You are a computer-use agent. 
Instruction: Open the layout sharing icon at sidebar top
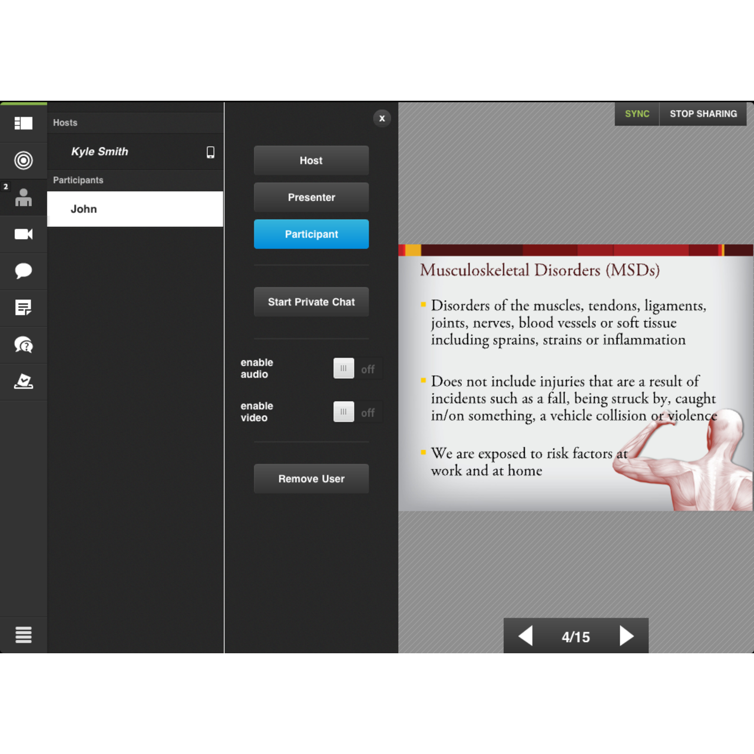(x=24, y=123)
